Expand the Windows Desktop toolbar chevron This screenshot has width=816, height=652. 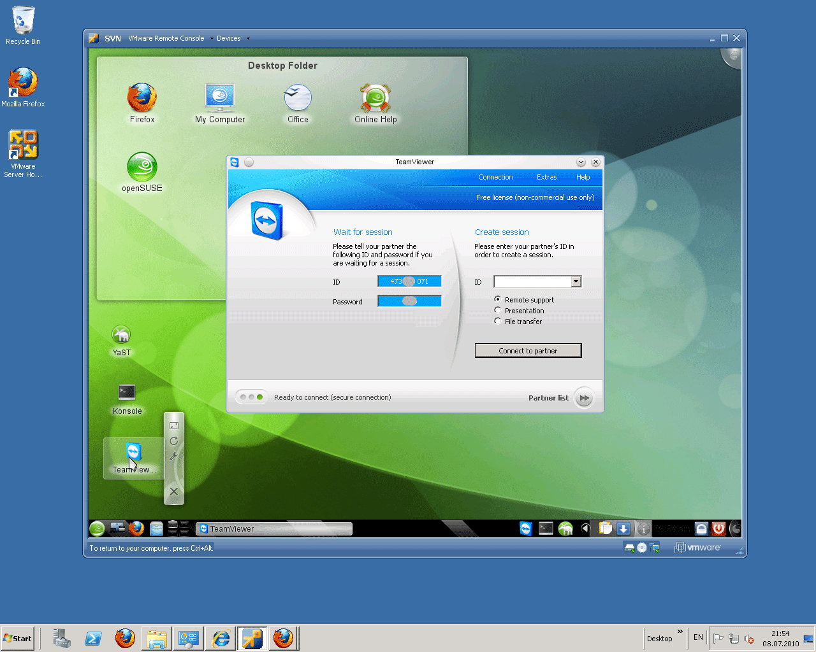pyautogui.click(x=680, y=632)
